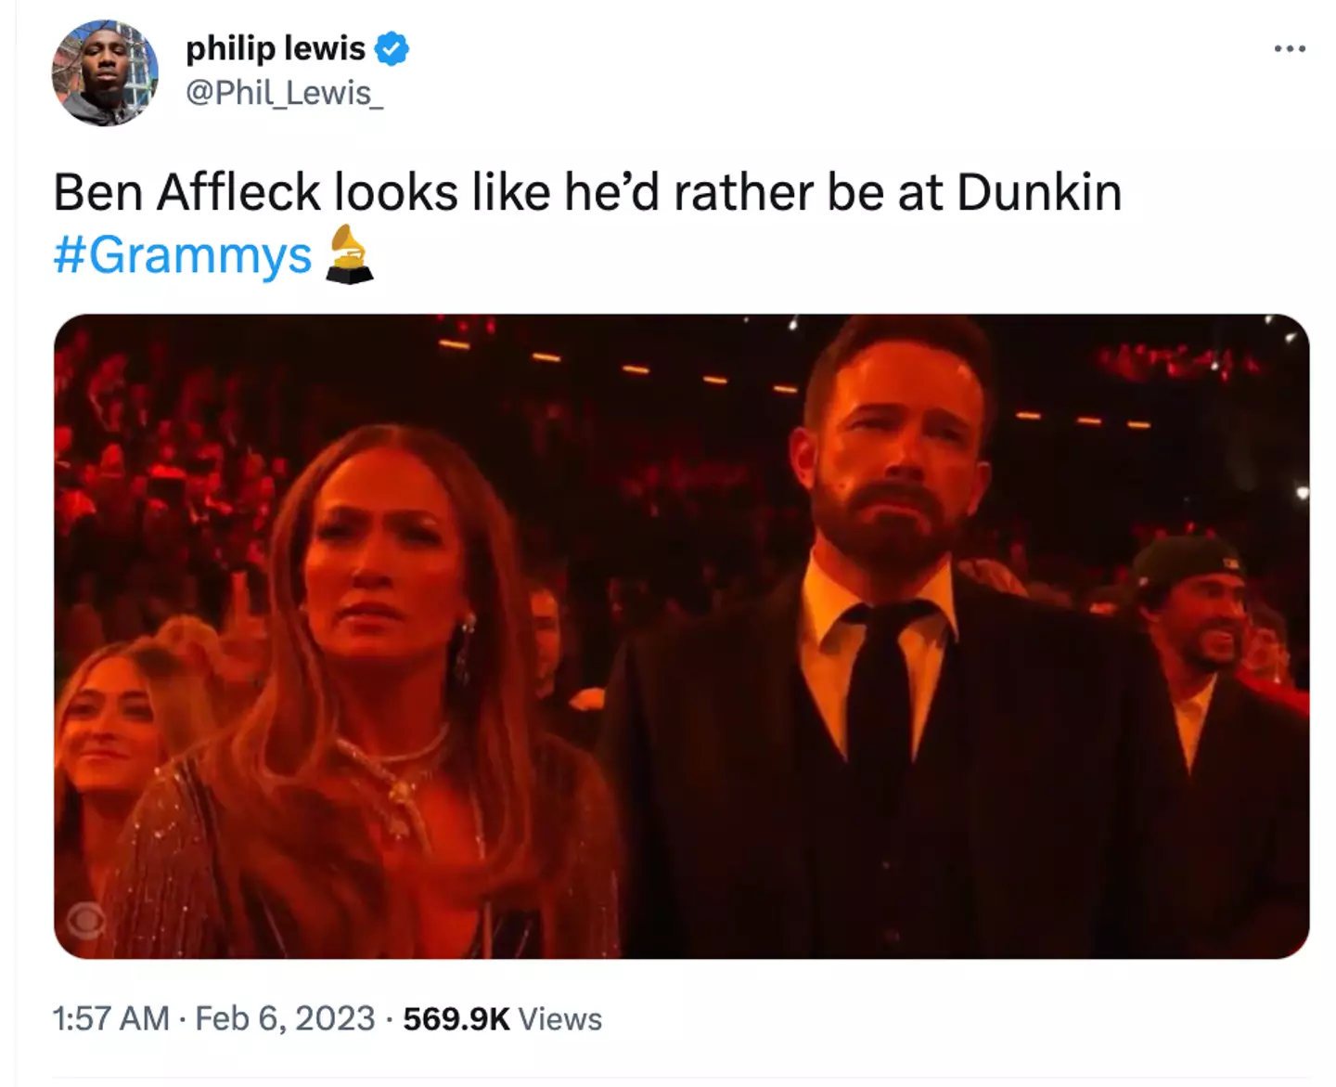Open philip lewis profile avatar
This screenshot has height=1087, width=1336.
pos(104,72)
